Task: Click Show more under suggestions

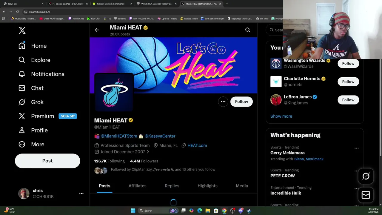Action: point(281,116)
